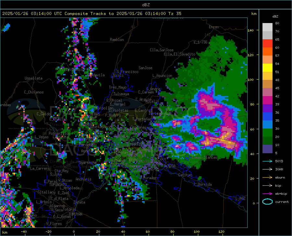This screenshot has width=292, height=236.
Task: Click the magenta eb+bip arrow in legend
Action: tap(267, 194)
